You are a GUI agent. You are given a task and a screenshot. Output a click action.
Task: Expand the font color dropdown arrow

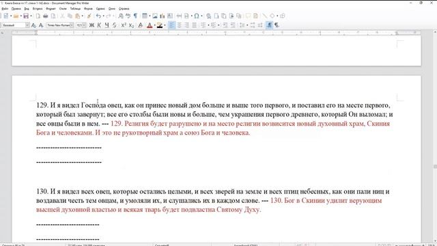155,25
